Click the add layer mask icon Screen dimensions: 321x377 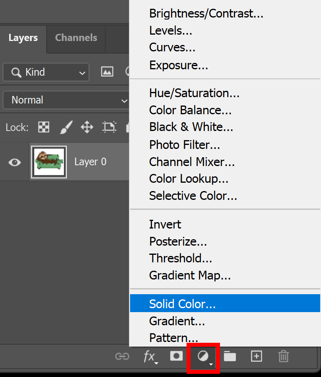pos(176,356)
